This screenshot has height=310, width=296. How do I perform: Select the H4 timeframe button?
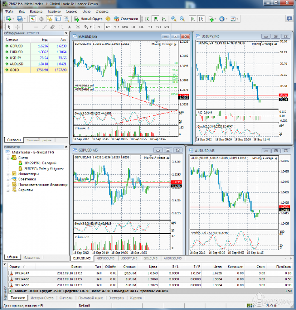click(141, 27)
